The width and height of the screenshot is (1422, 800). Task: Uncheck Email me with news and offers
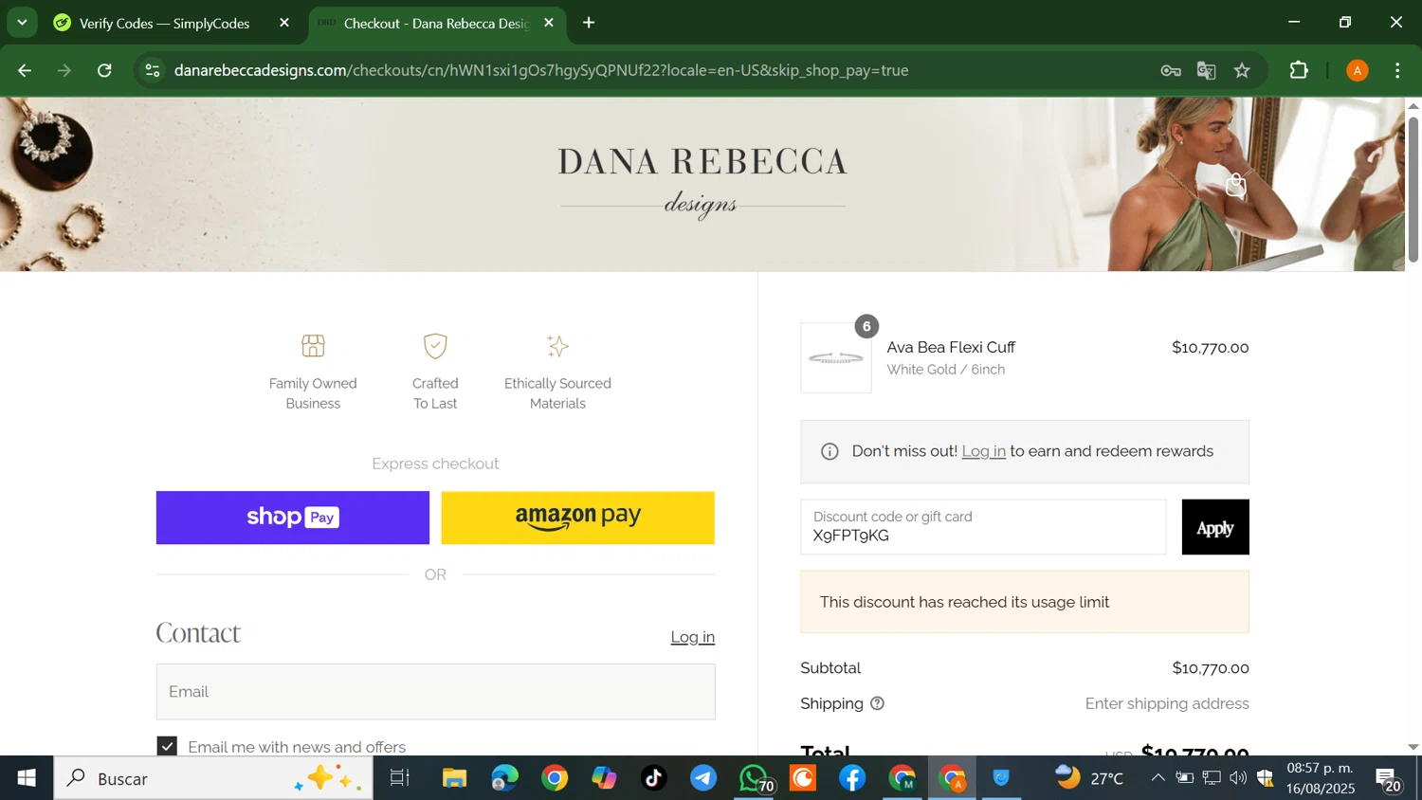167,747
